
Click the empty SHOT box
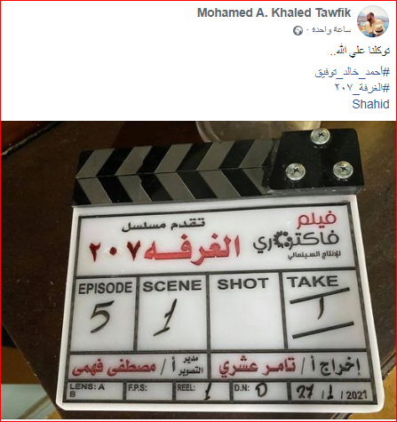pyautogui.click(x=245, y=311)
